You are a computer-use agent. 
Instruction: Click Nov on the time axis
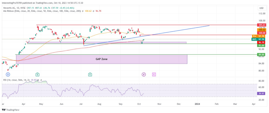159,104
